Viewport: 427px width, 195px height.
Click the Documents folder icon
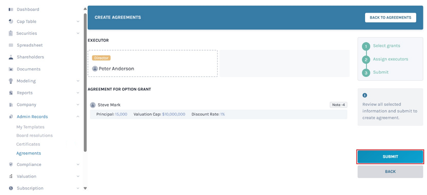[x=11, y=69]
